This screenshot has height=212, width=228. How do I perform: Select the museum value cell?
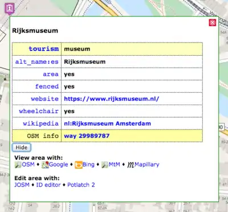click(x=132, y=49)
